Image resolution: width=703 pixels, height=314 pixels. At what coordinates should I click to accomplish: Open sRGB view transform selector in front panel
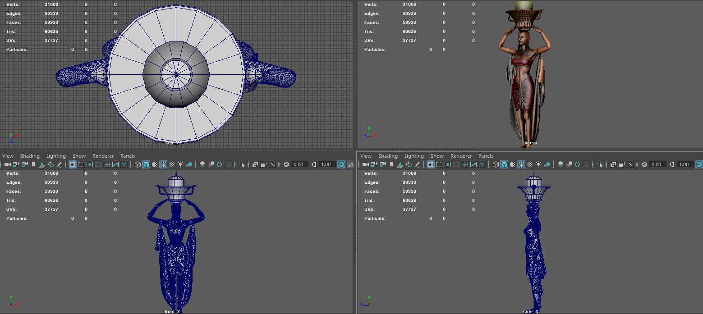click(350, 164)
